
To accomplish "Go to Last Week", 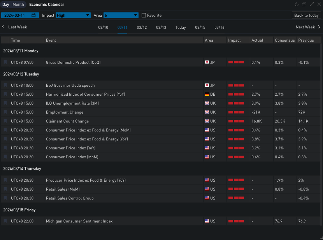I will point(14,27).
